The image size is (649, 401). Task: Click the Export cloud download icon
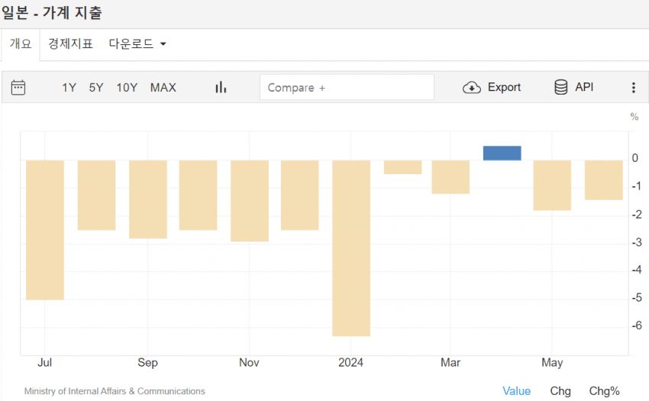point(472,87)
